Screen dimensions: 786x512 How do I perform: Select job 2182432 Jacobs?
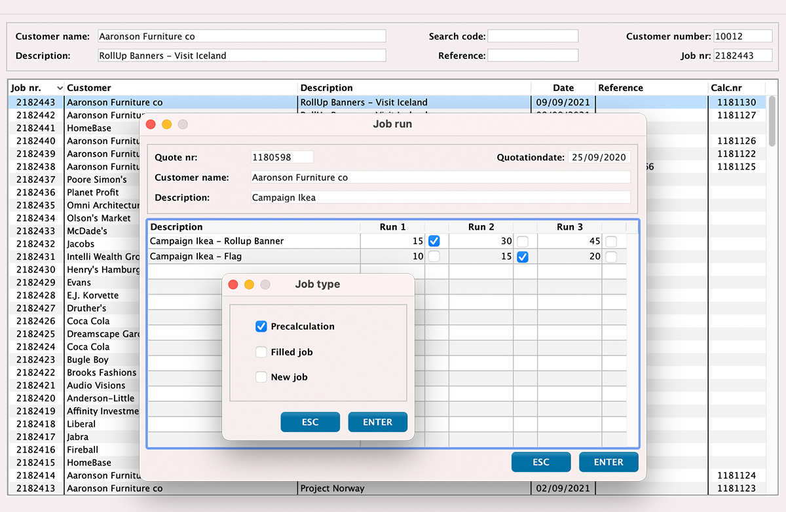pyautogui.click(x=74, y=244)
